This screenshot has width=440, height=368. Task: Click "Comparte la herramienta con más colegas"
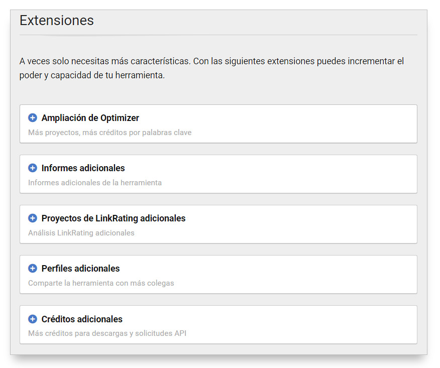pyautogui.click(x=101, y=283)
